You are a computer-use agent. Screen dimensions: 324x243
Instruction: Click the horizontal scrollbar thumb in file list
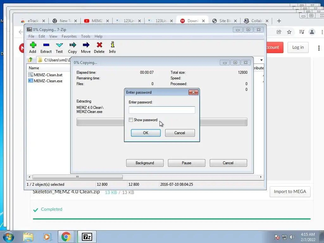coord(78,177)
